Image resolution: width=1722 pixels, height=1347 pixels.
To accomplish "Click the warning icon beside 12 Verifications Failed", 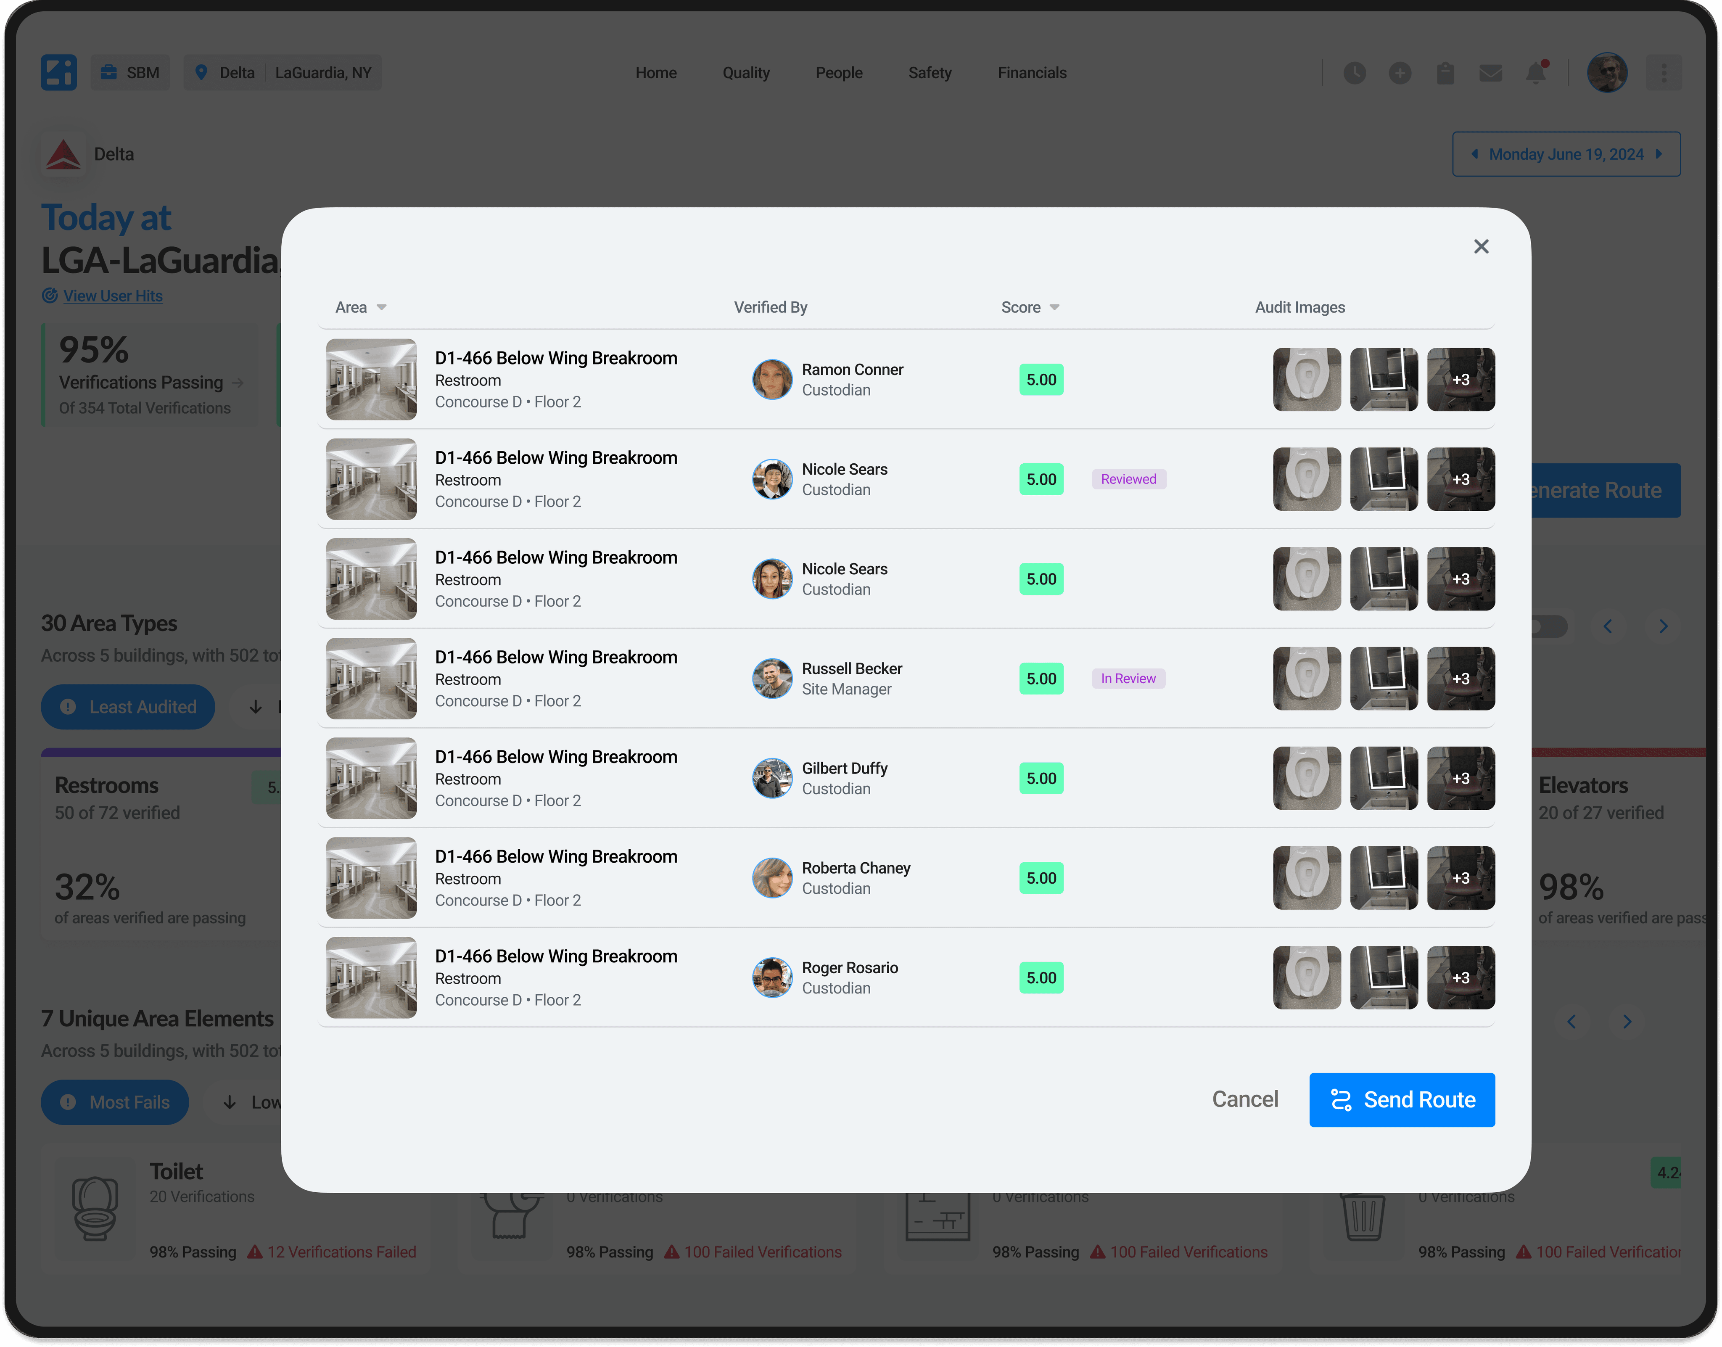I will click(x=255, y=1252).
